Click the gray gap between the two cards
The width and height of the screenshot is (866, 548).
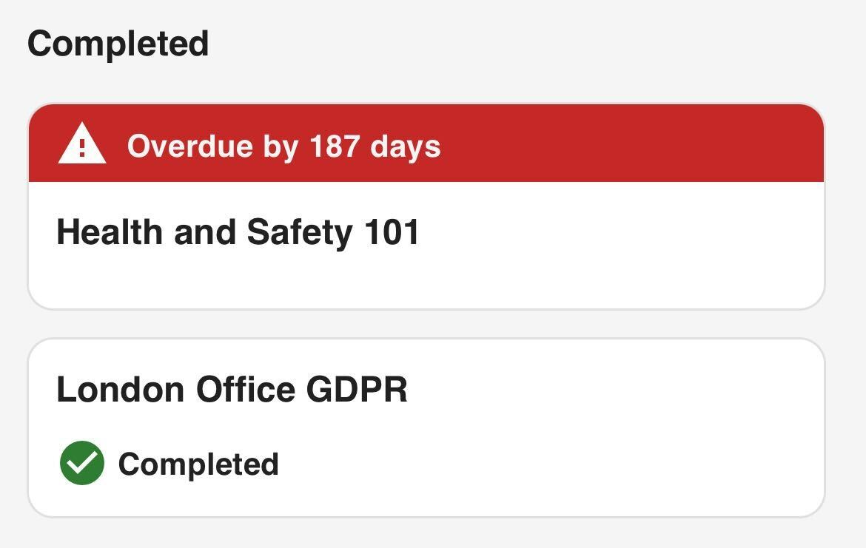click(426, 324)
